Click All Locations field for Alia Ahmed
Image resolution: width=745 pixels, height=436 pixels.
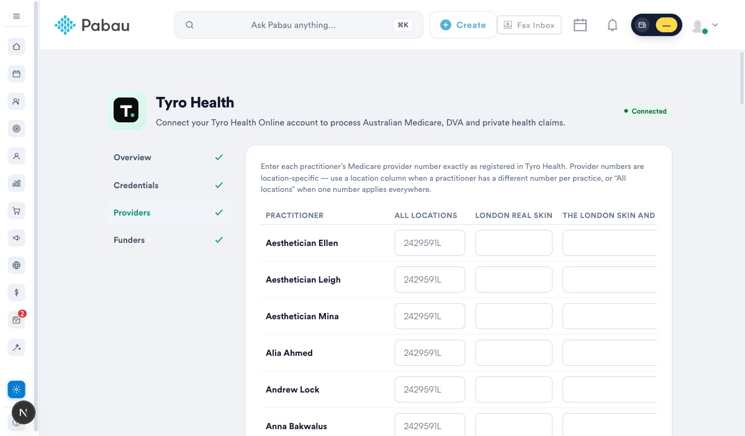pos(430,353)
